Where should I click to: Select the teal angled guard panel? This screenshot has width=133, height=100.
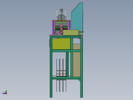(77, 17)
